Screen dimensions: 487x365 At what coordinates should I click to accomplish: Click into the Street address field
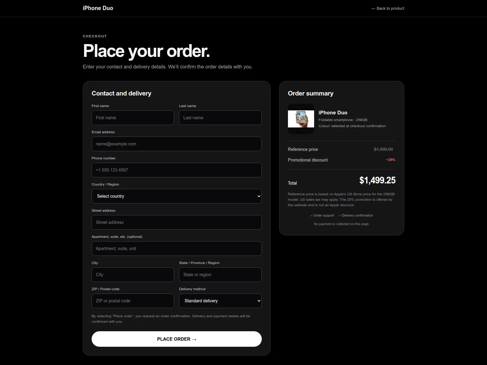tap(177, 222)
